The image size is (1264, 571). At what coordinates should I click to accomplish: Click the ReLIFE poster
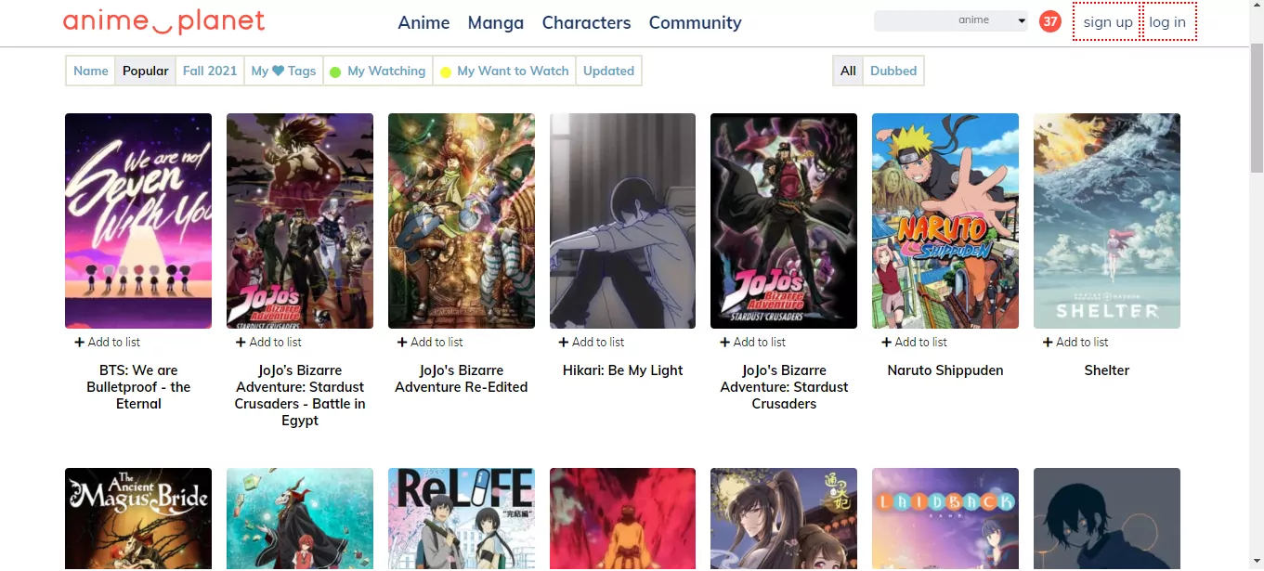[x=462, y=519]
